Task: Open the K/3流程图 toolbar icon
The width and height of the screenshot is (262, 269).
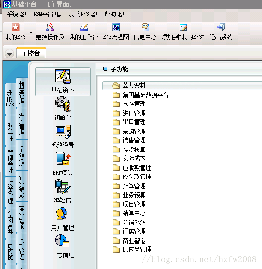Action: pyautogui.click(x=116, y=28)
